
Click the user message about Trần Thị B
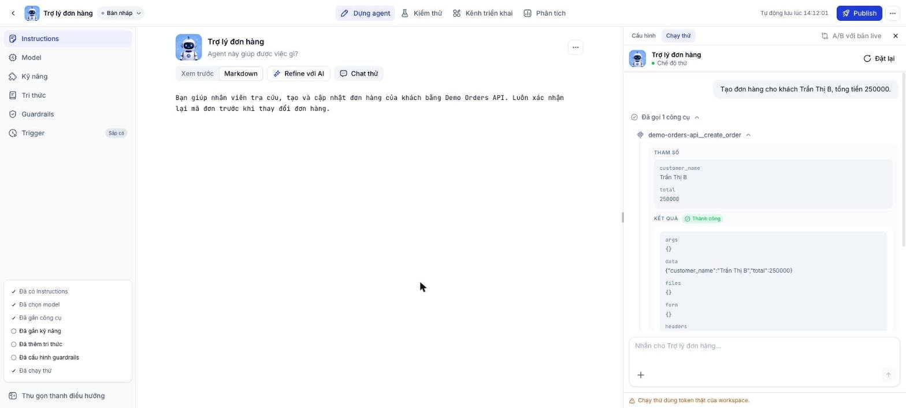[x=805, y=89]
